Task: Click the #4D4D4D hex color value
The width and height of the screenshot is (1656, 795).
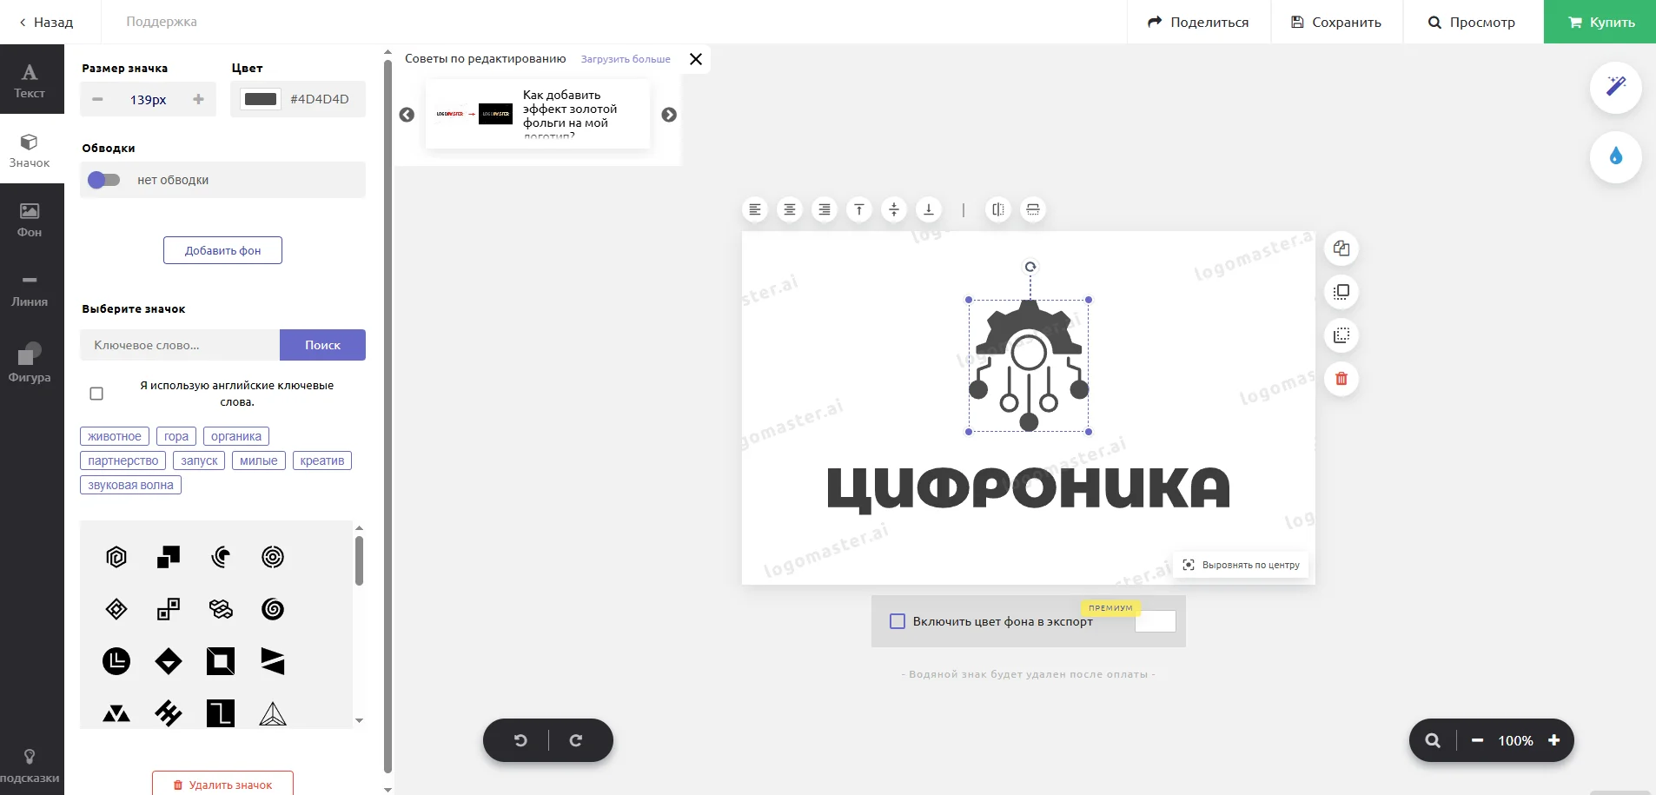Action: coord(320,99)
